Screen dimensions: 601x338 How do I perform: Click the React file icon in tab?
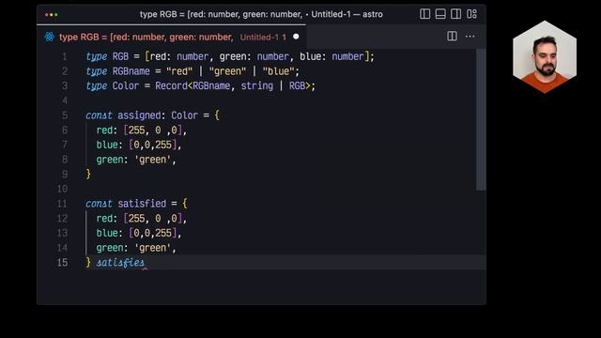pos(50,37)
